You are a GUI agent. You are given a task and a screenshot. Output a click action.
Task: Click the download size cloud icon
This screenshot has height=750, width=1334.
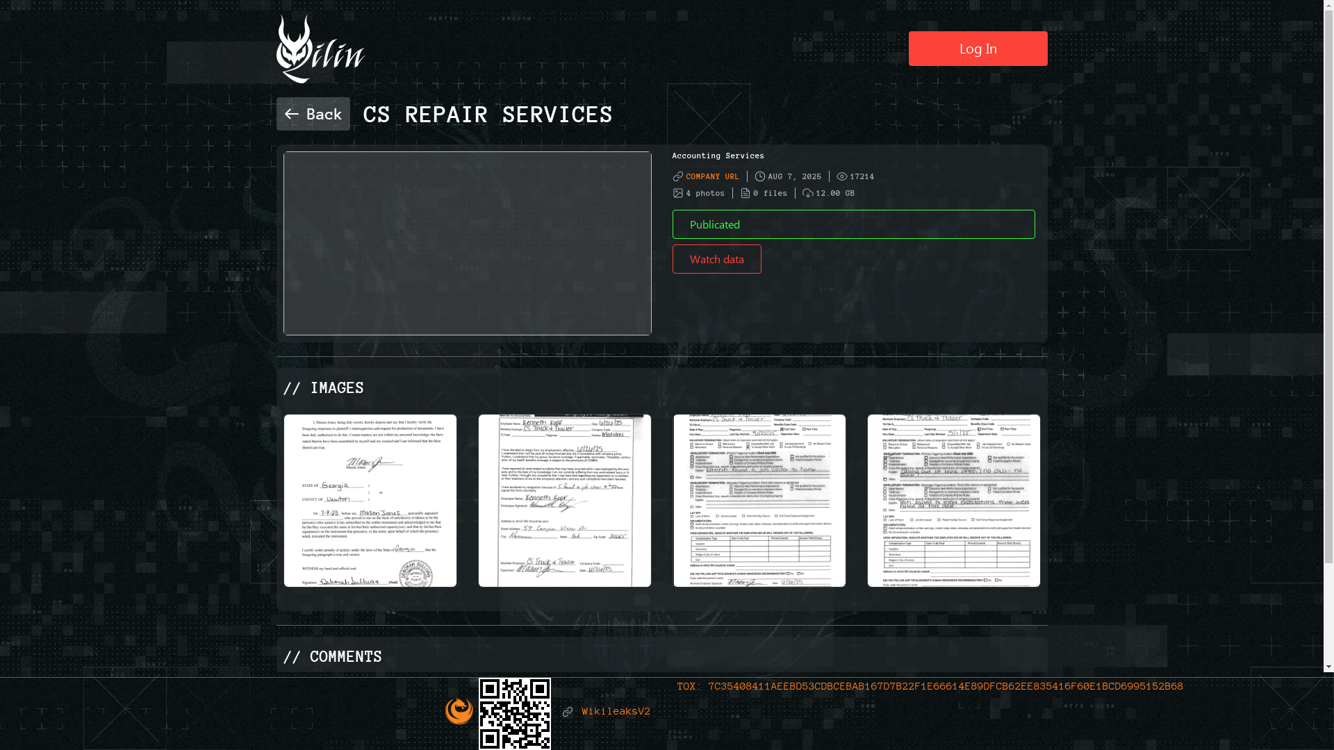[x=807, y=193]
